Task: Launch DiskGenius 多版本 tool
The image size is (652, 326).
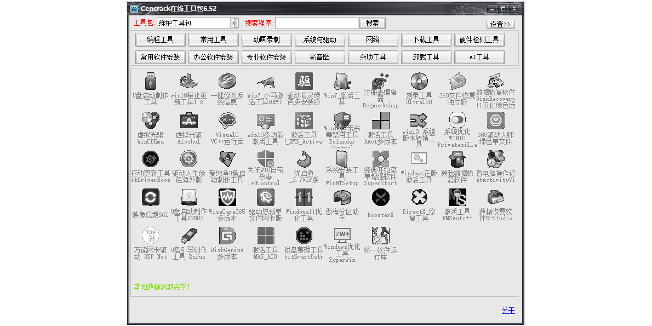Action: click(x=227, y=236)
